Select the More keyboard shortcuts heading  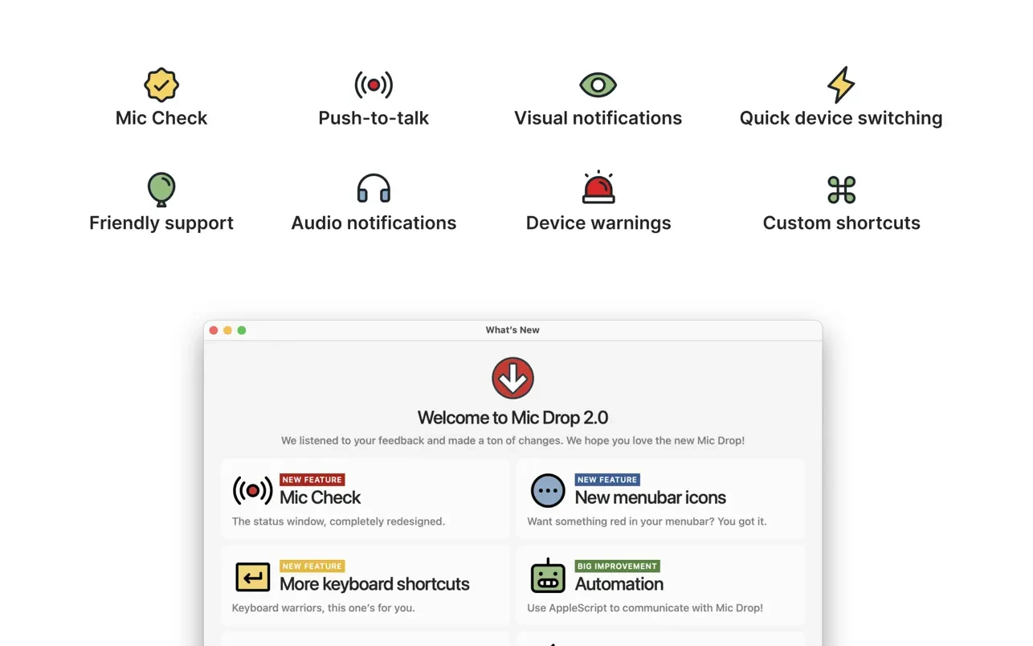tap(374, 584)
